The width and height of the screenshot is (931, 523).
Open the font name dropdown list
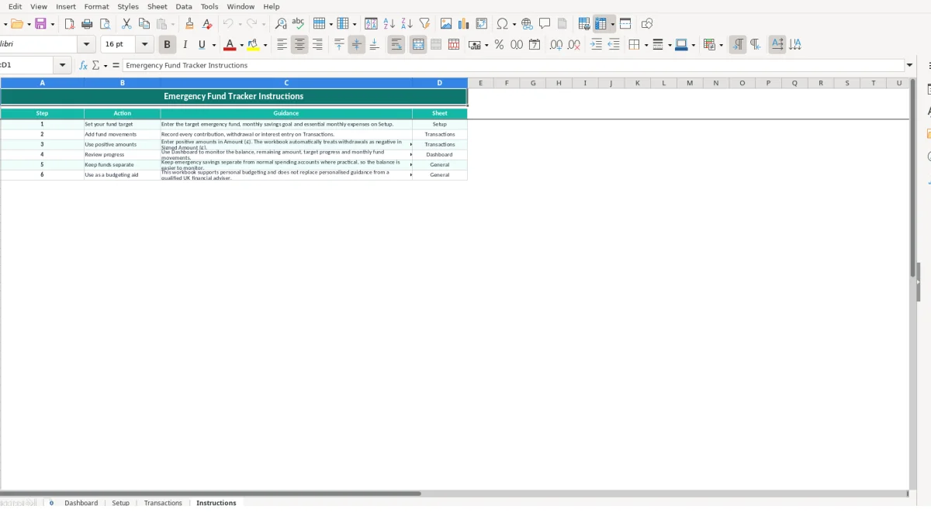87,45
